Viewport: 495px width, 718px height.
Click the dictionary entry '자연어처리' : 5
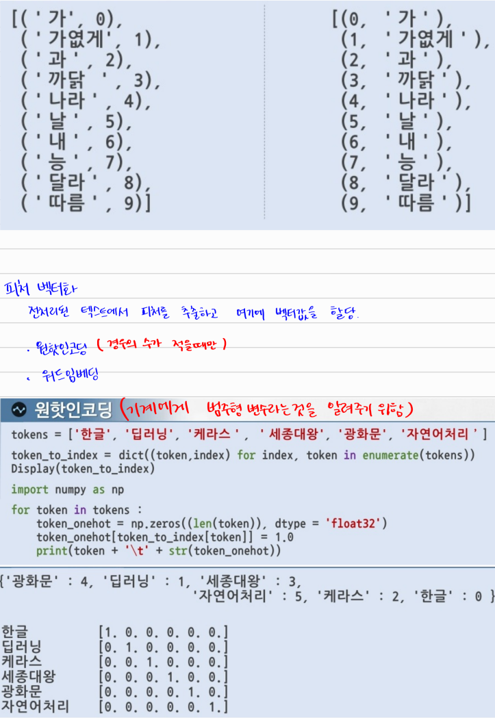(246, 596)
